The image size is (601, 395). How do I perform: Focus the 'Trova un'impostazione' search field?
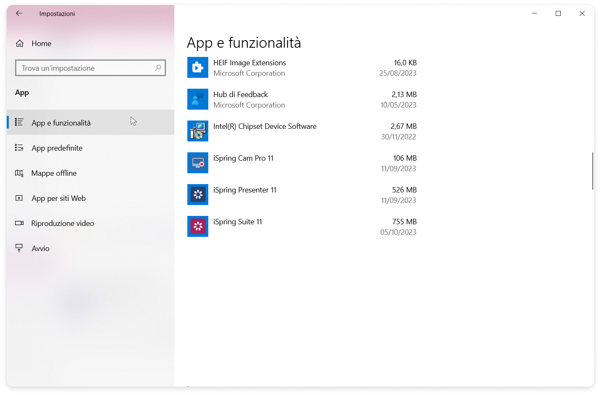pyautogui.click(x=91, y=68)
